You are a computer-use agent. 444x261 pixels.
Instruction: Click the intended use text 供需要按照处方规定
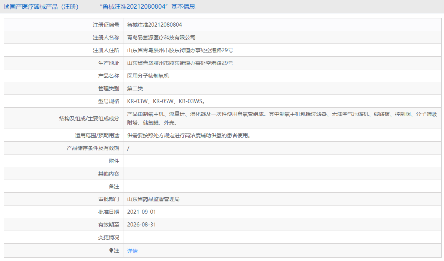[x=189, y=136]
